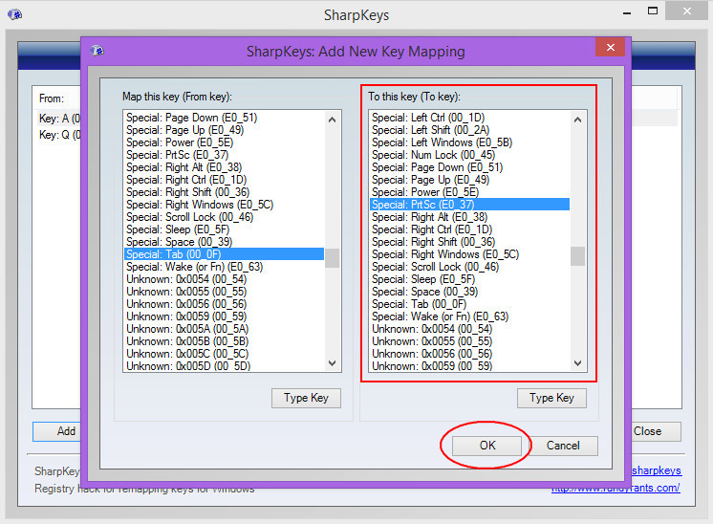713x524 pixels.
Task: Select Right Windows (E0_5C) in To list
Action: 469,254
